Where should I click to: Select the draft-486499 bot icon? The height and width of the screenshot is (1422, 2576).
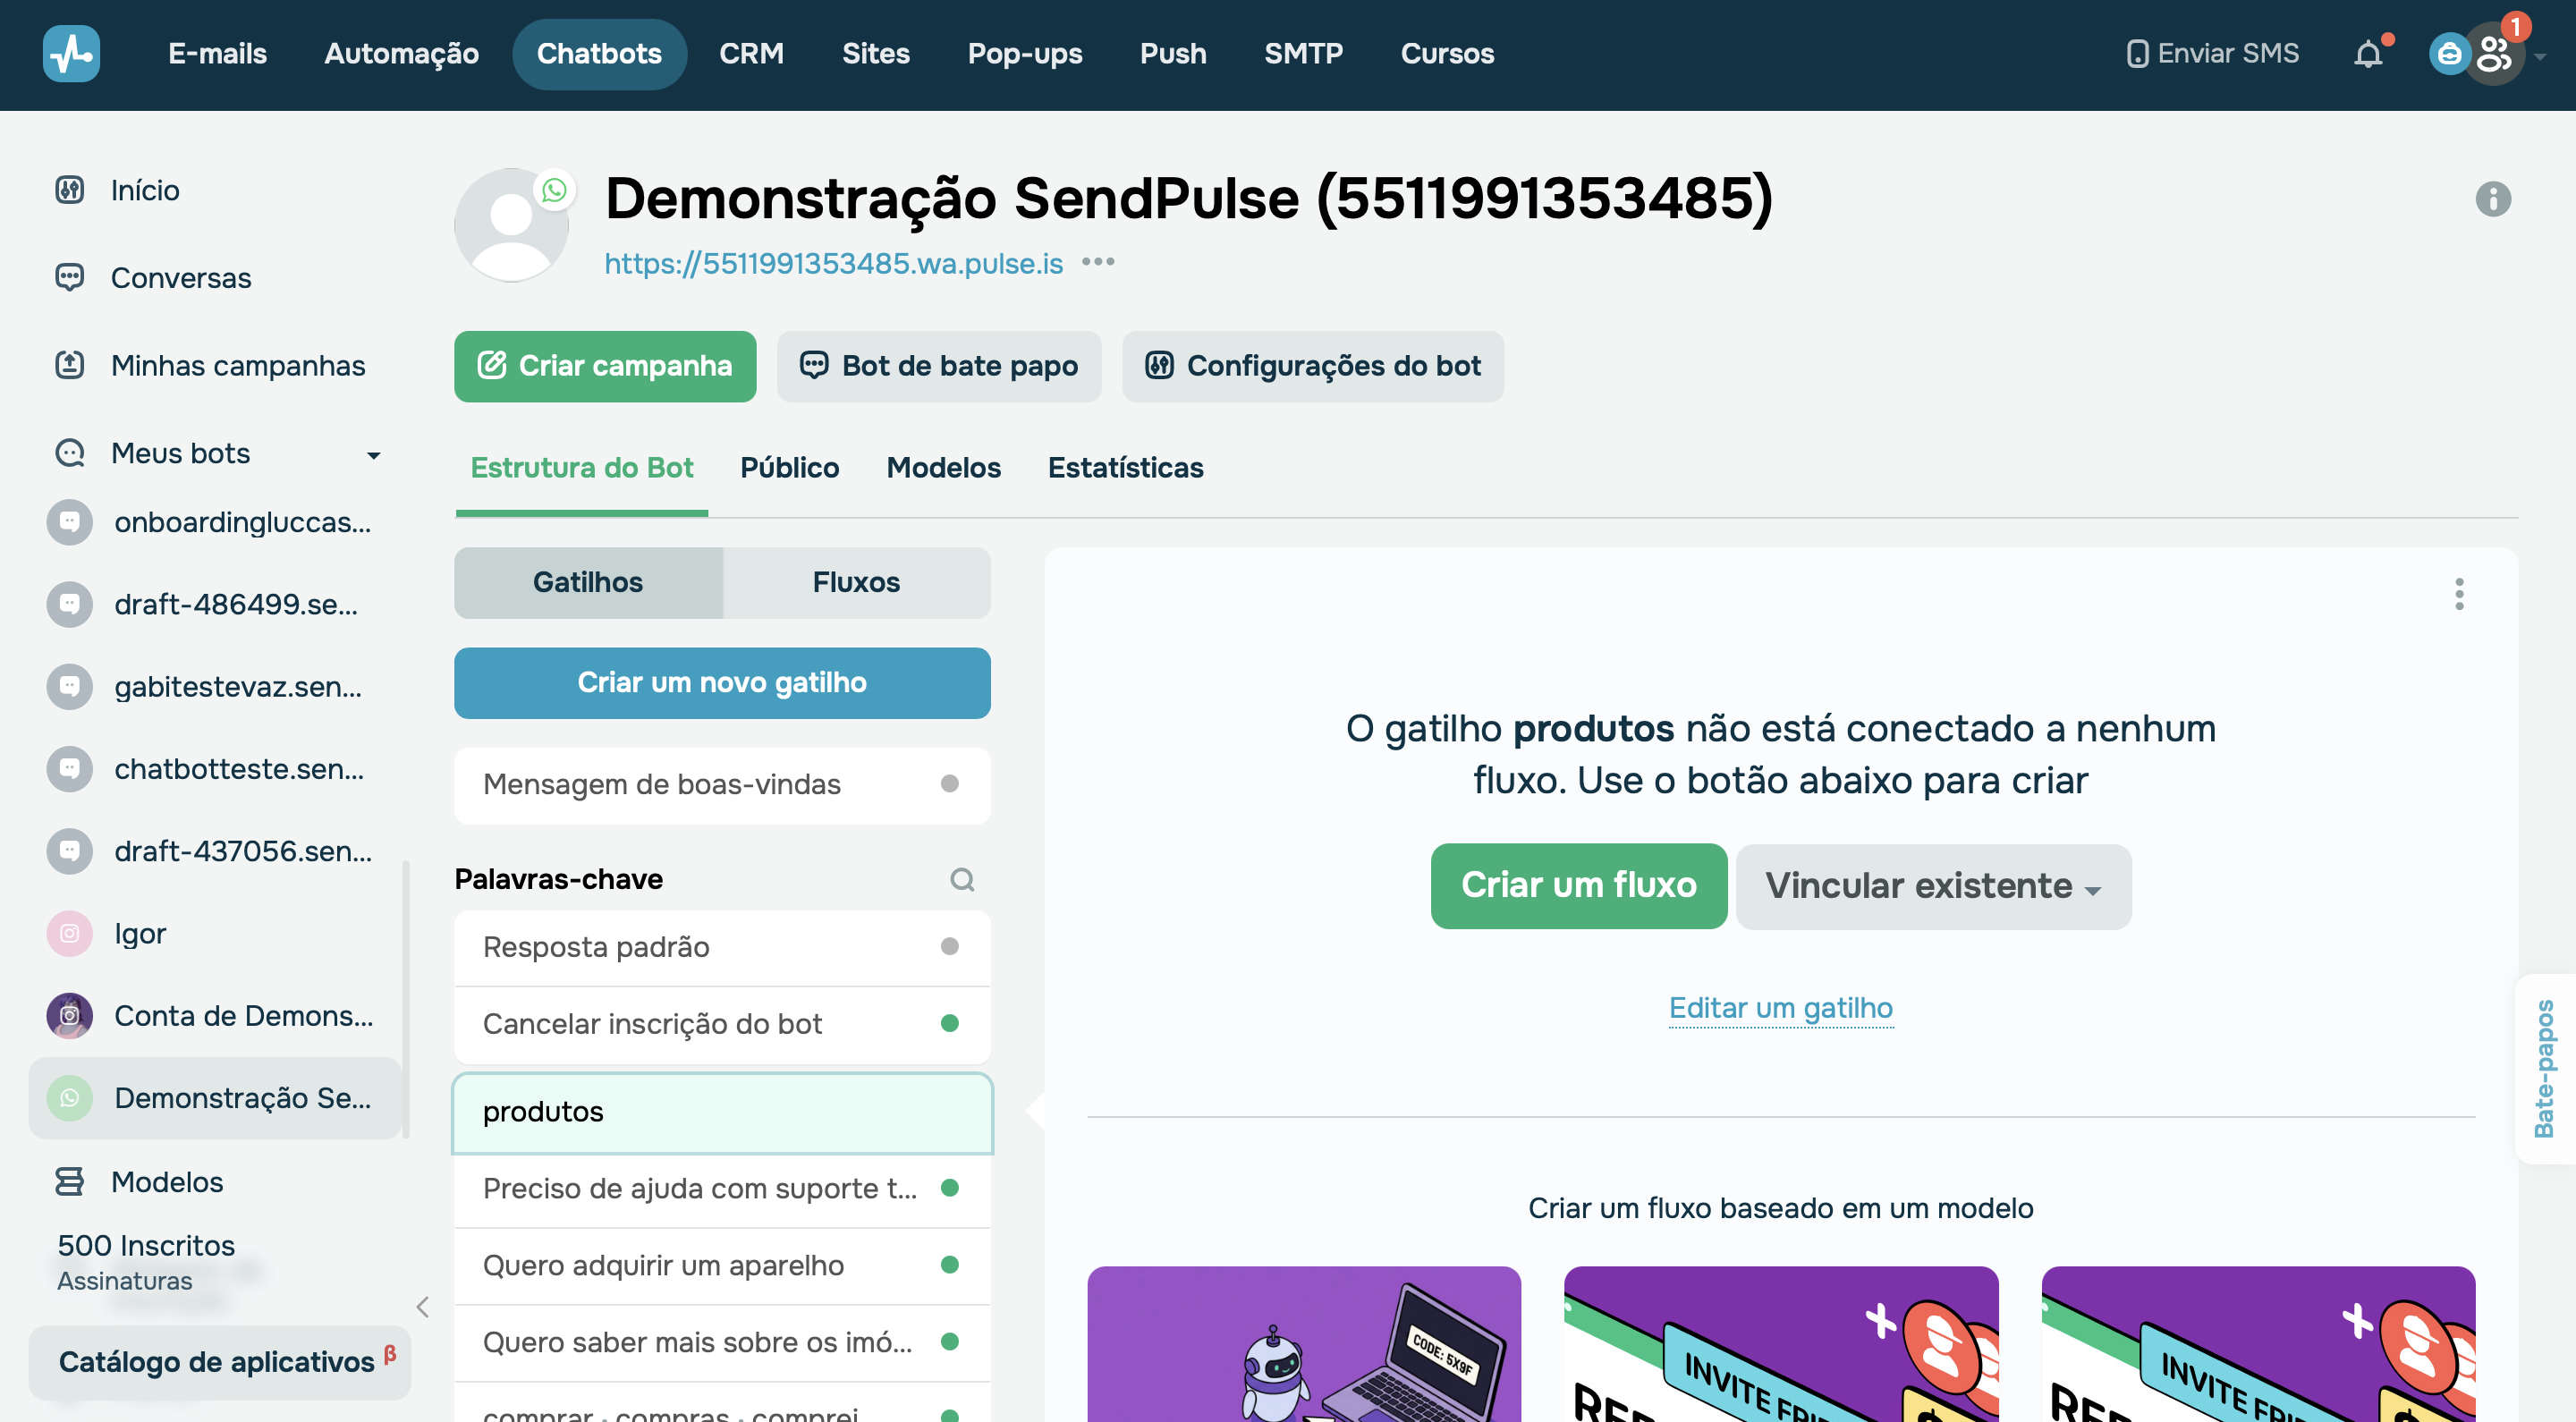(69, 604)
